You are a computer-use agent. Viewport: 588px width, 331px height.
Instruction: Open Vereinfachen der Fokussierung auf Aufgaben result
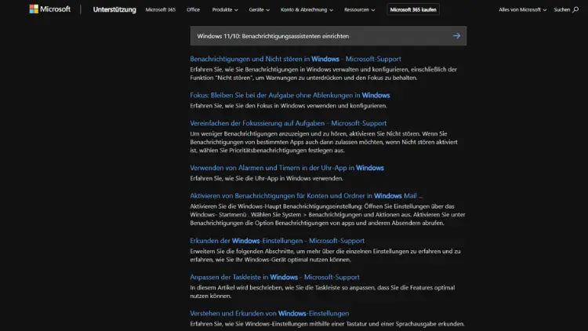(x=289, y=123)
